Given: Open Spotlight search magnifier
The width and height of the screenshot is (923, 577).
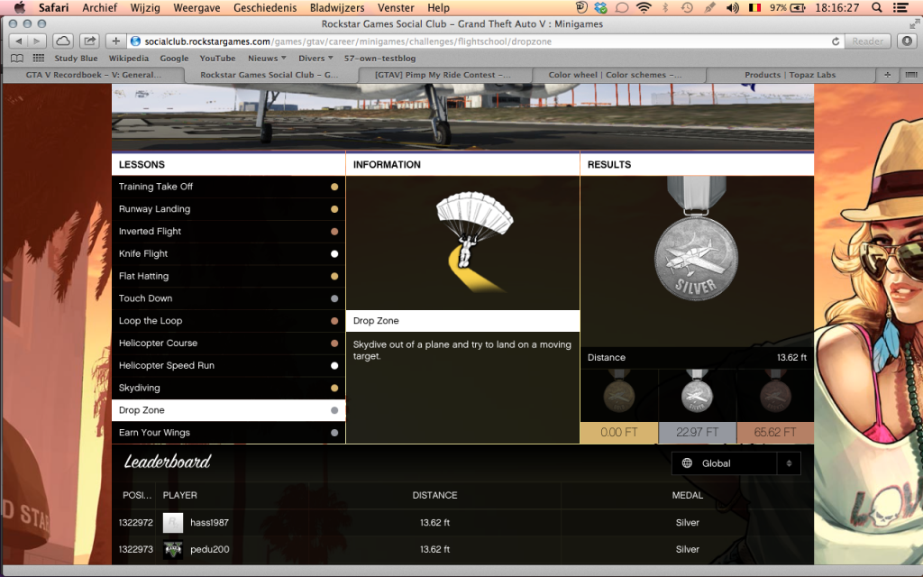Looking at the screenshot, I should click(x=876, y=7).
